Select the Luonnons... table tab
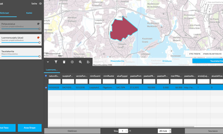Viewport: 223px width, 134px height. click(x=52, y=70)
